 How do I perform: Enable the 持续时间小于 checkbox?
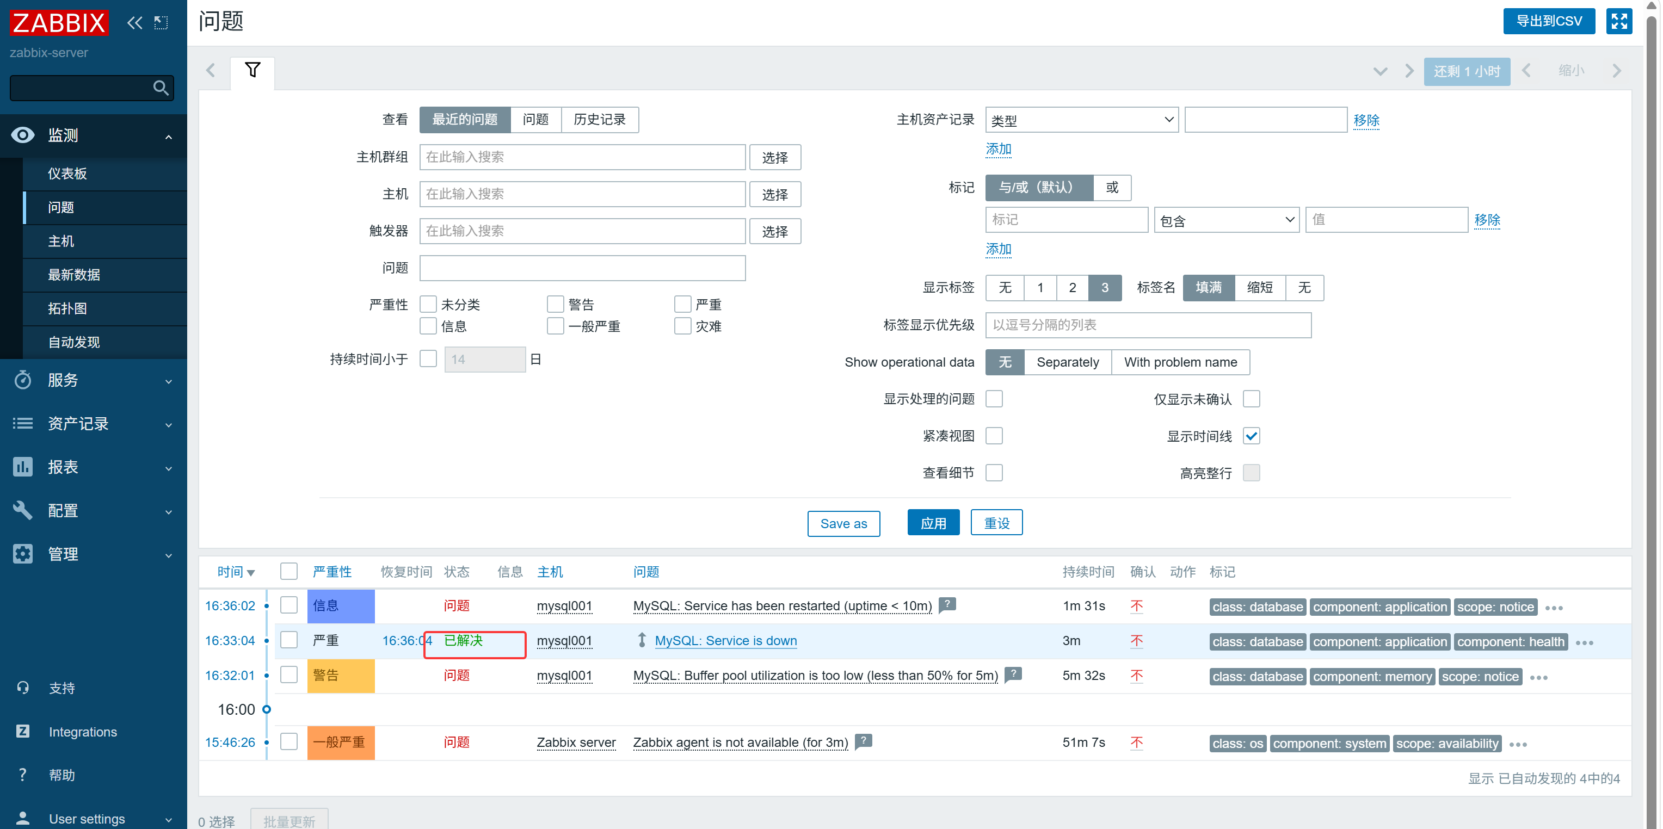coord(428,358)
